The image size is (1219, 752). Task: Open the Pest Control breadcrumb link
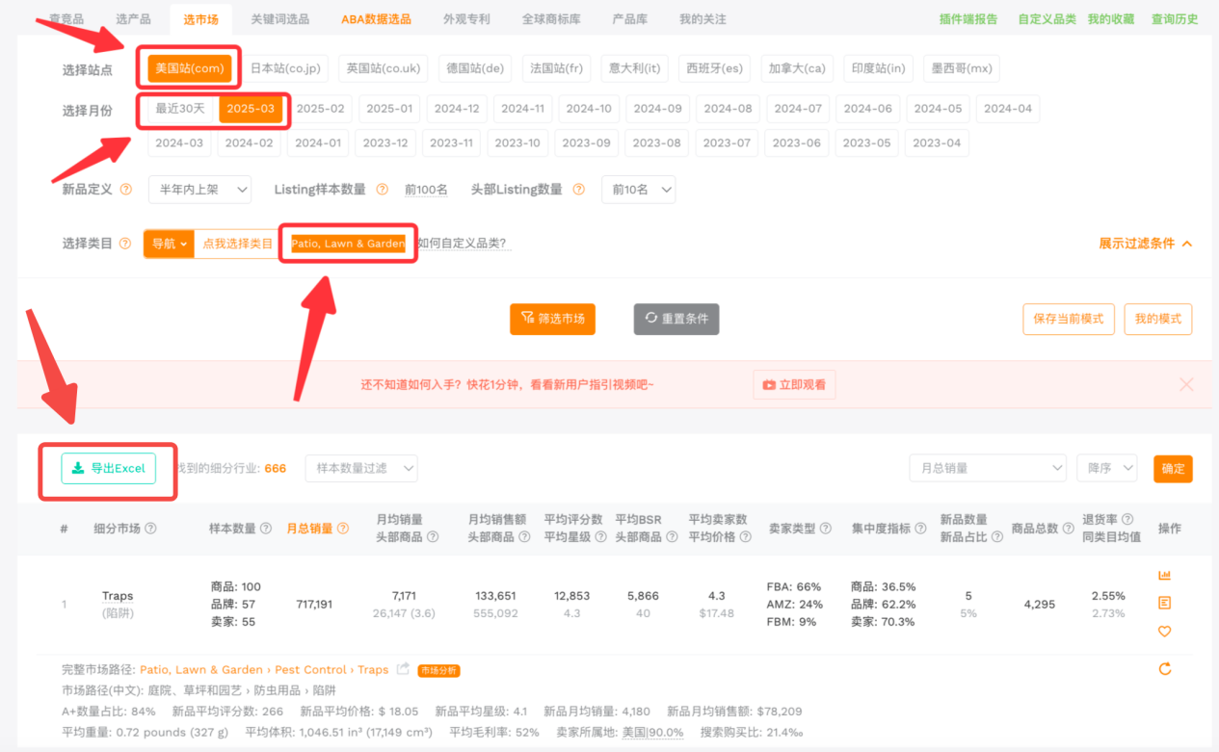310,668
